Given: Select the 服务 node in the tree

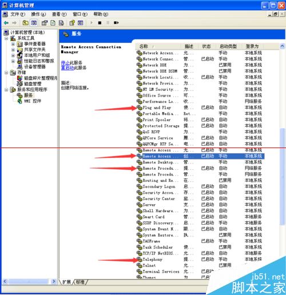Looking at the screenshot, I should pos(28,95).
